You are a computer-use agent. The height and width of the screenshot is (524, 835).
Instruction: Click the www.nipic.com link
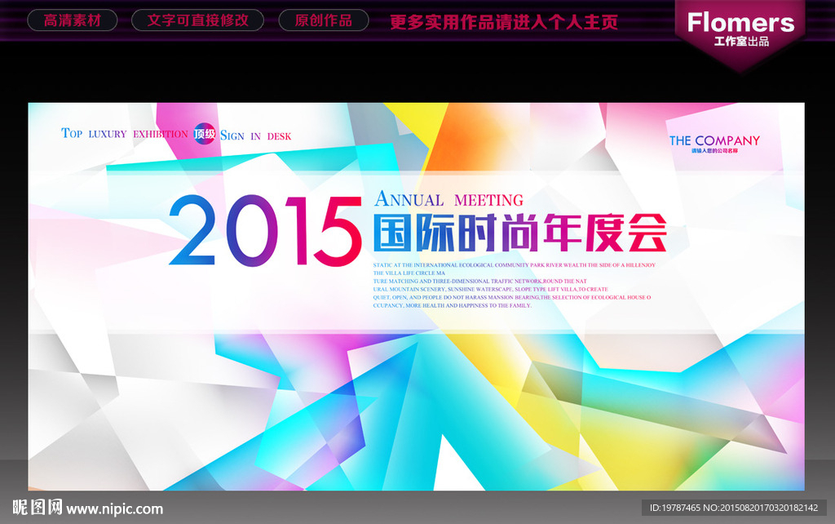coord(114,509)
